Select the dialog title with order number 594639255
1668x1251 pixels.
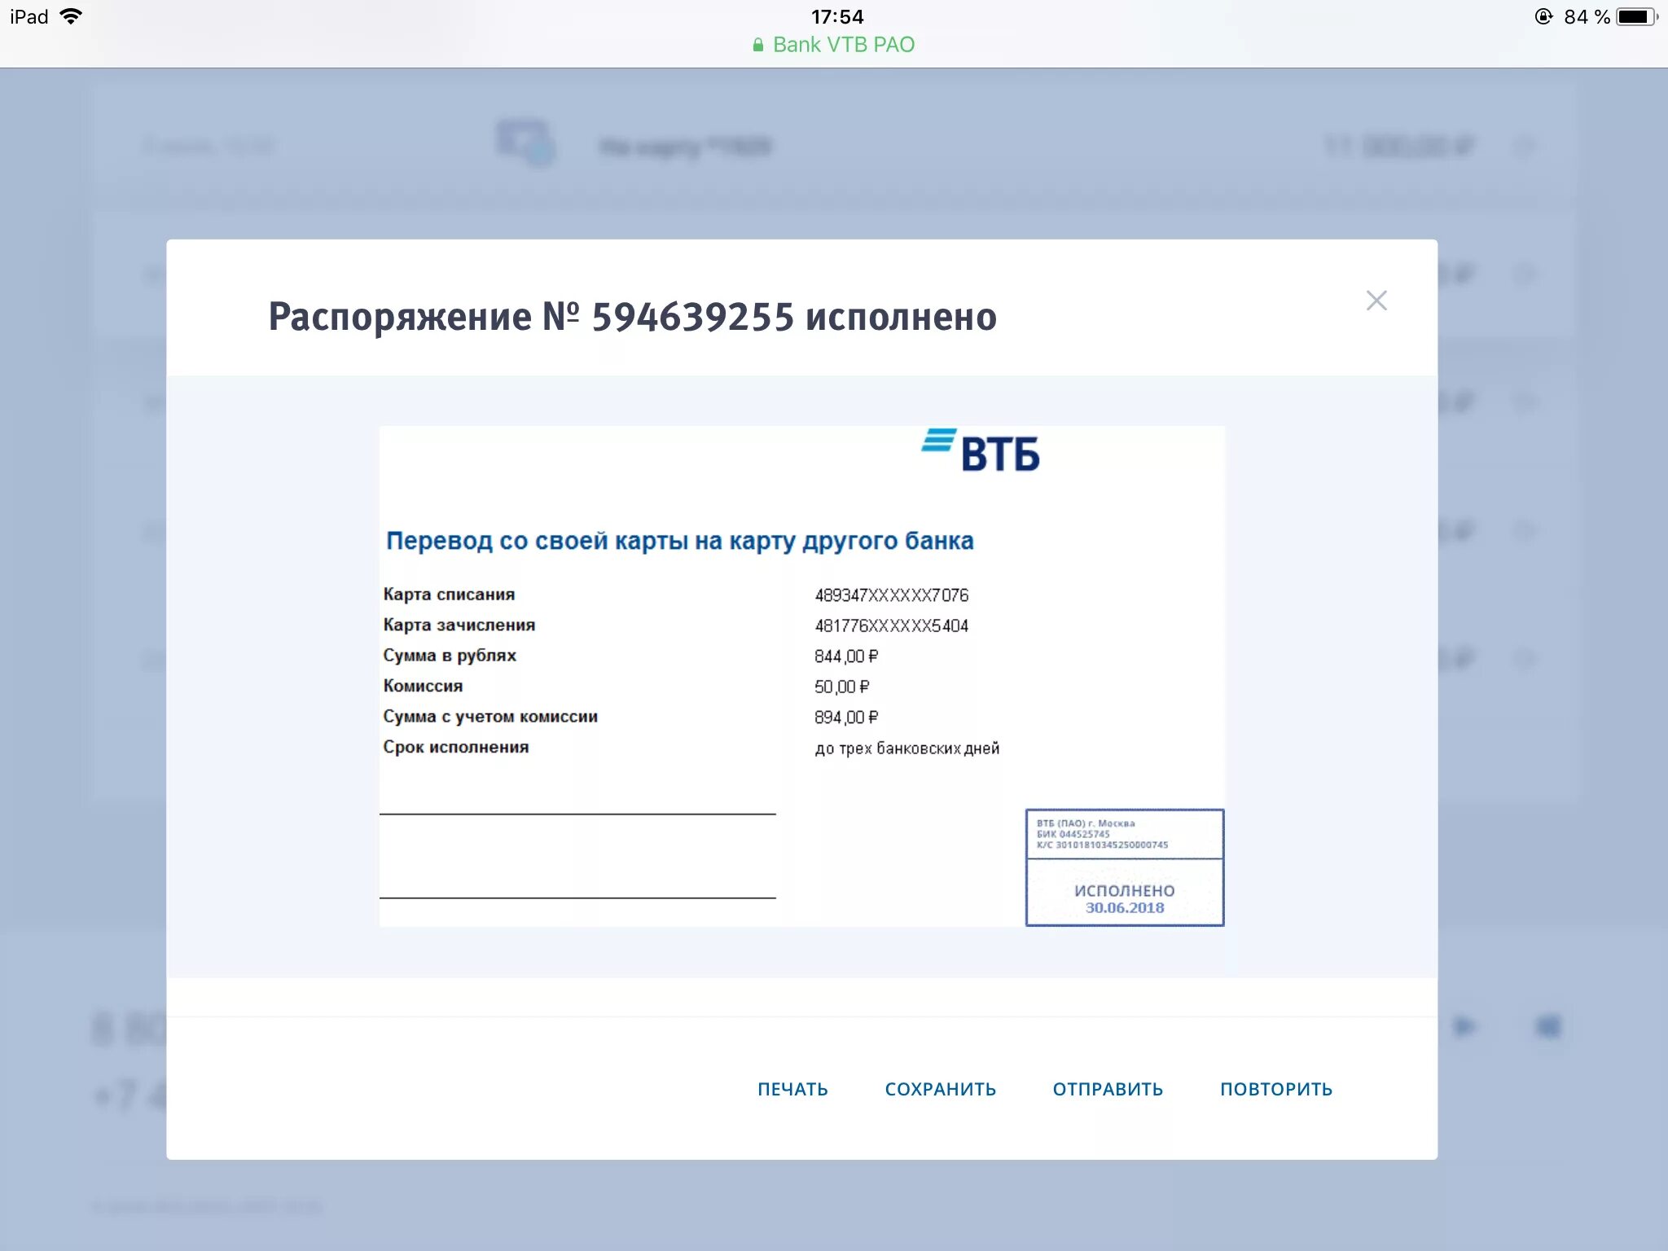coord(633,317)
